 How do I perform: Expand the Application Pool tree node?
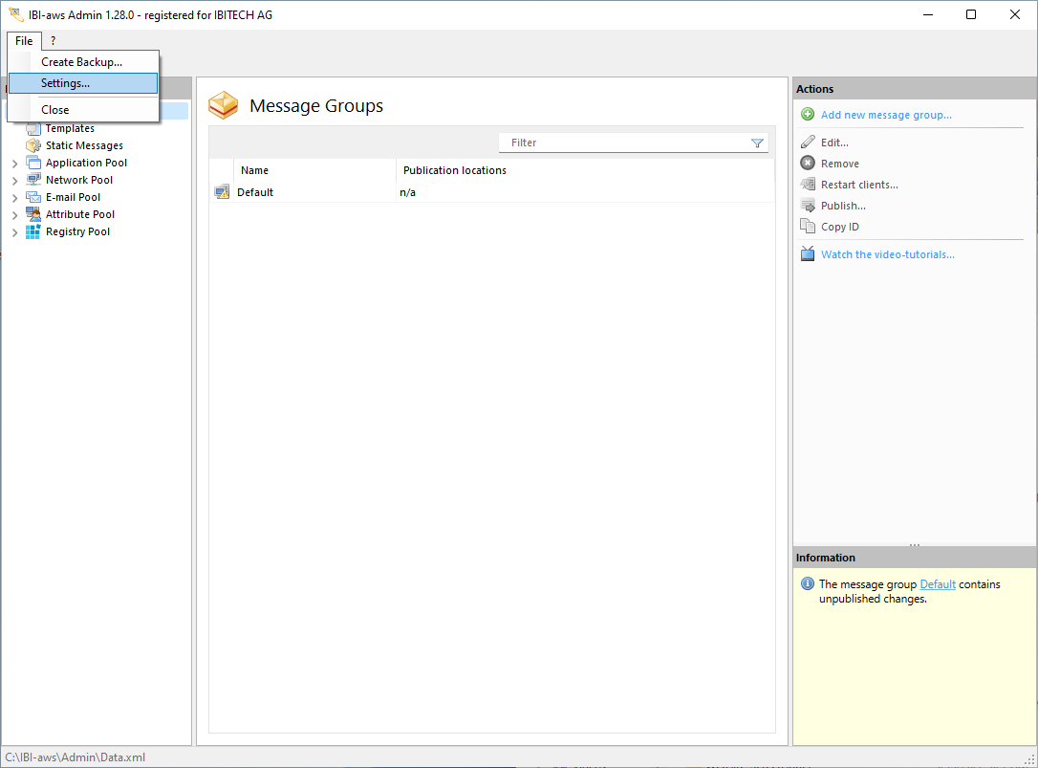pos(14,164)
